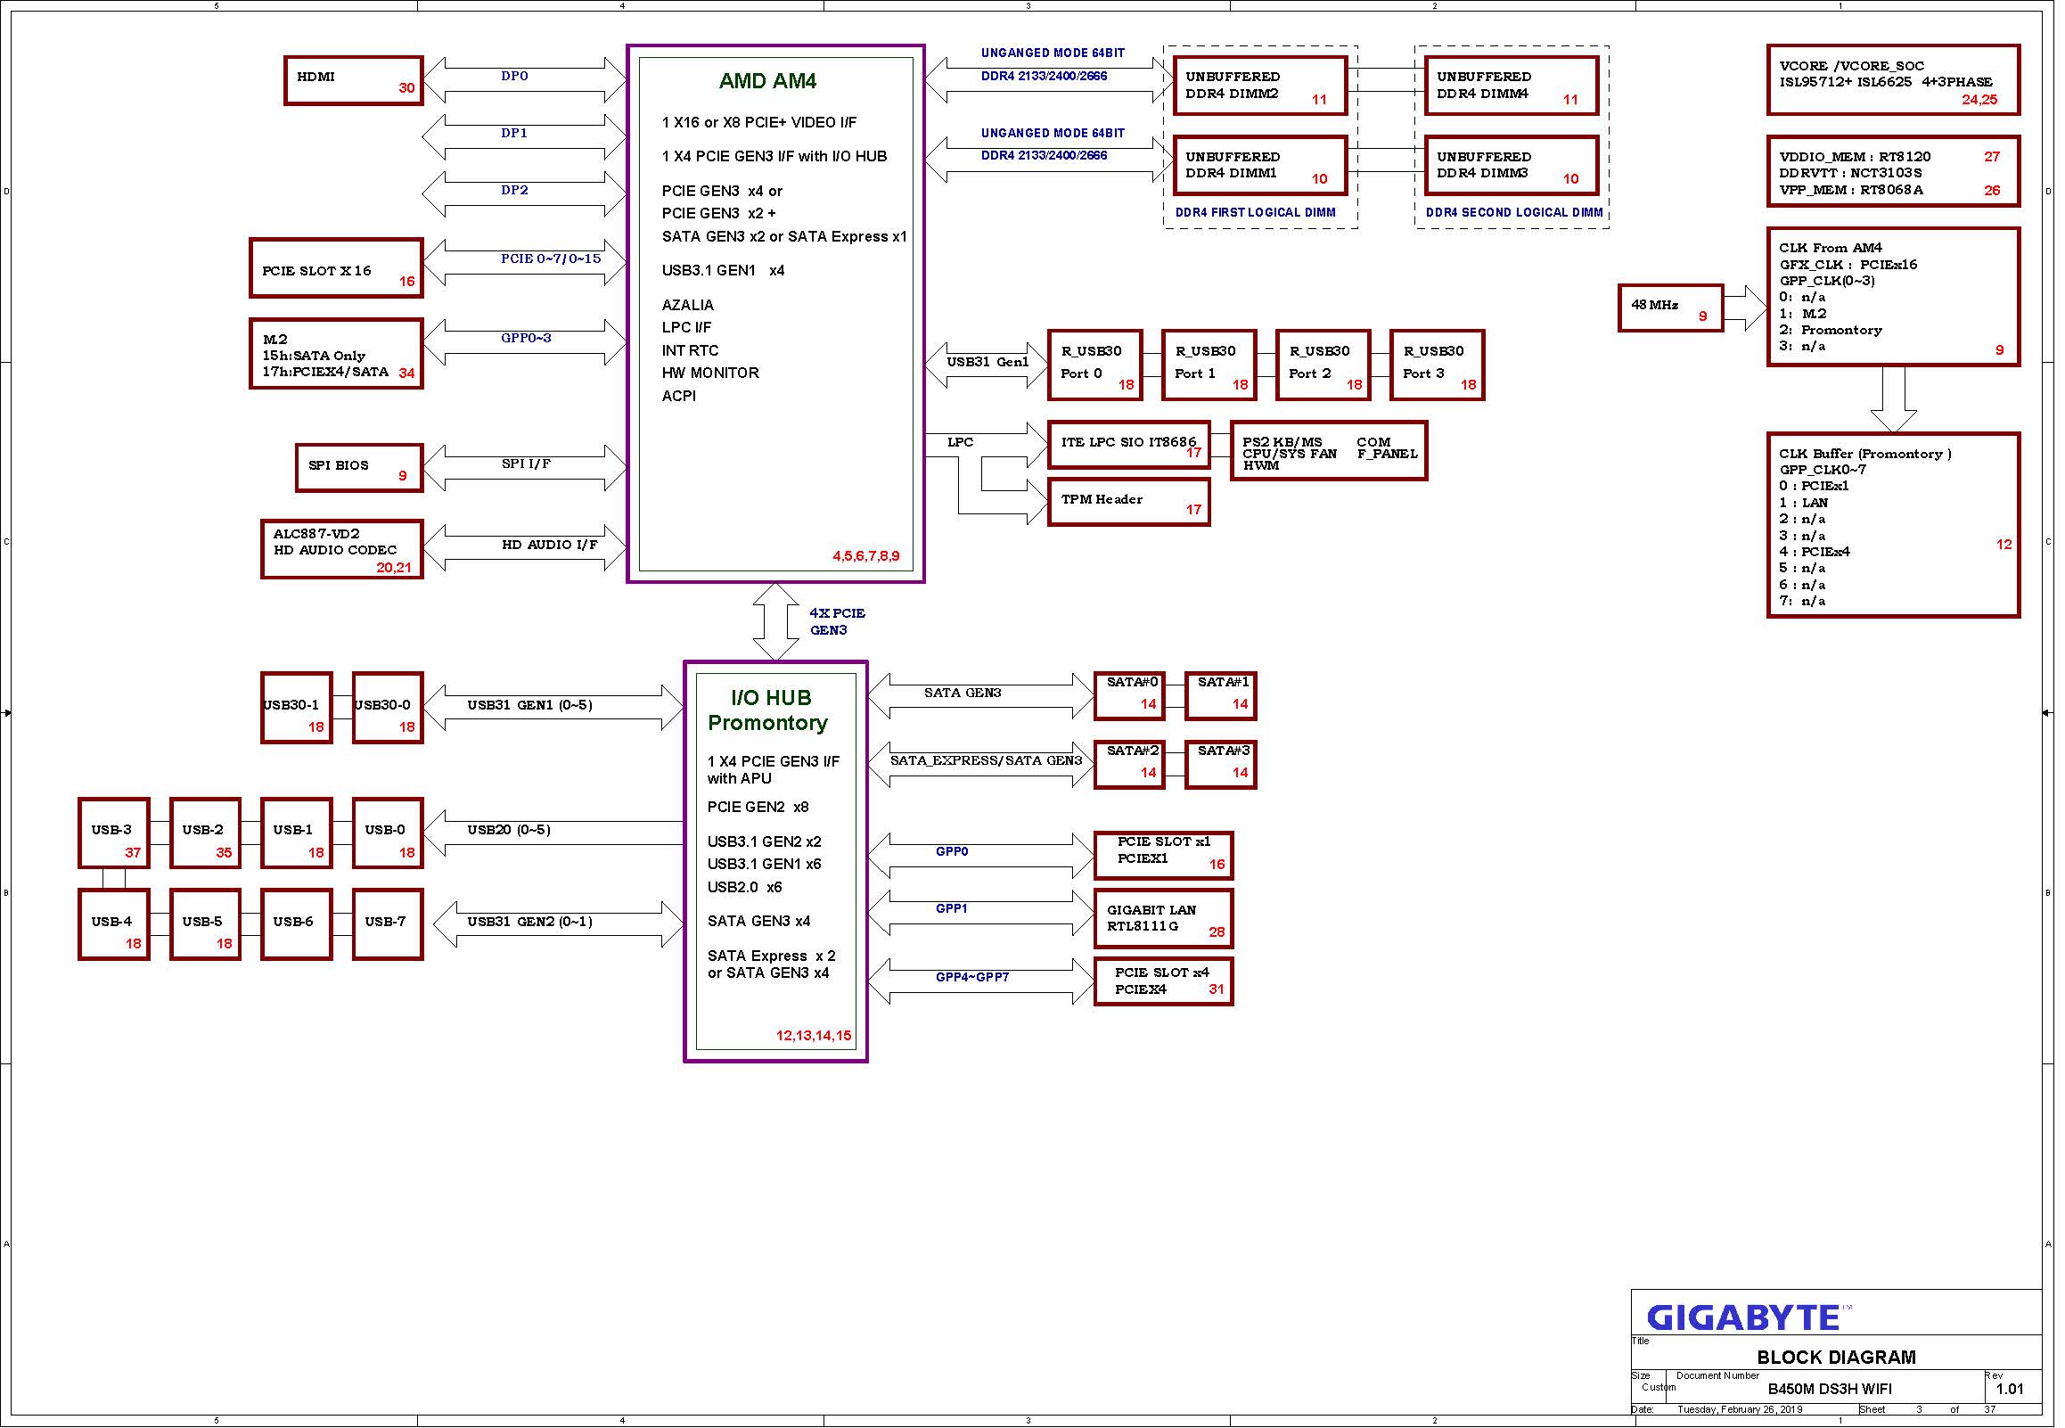Select the USB31 GEN2 (0~1) bus label
This screenshot has width=2065, height=1428.
point(530,923)
